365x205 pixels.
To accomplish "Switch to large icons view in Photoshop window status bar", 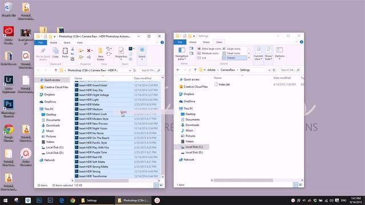I will pyautogui.click(x=161, y=185).
